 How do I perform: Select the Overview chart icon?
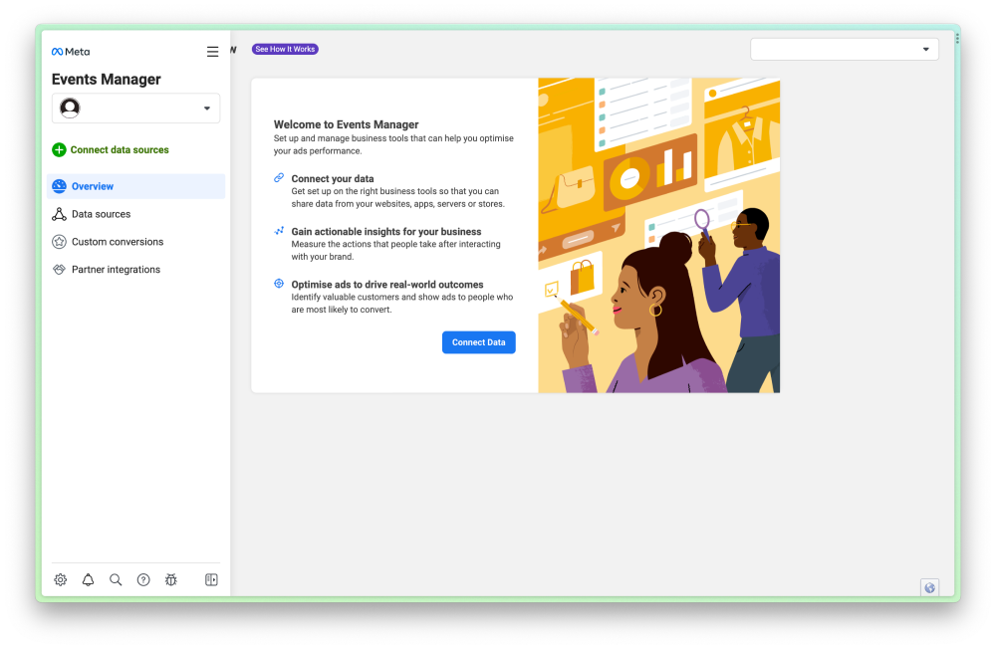tap(61, 186)
